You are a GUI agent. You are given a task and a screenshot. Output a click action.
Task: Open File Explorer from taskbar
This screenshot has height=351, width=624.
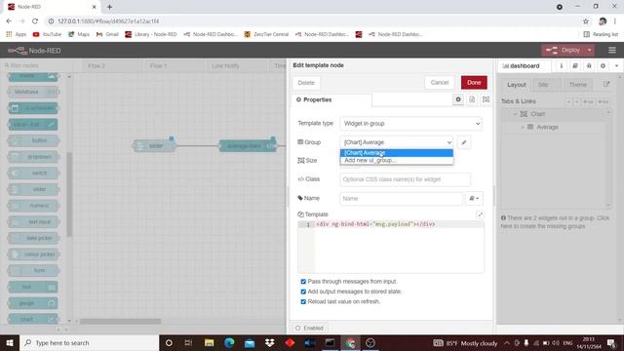(210, 342)
